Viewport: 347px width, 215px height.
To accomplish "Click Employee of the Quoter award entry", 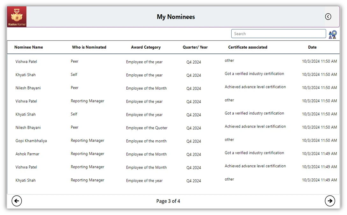I will [147, 128].
